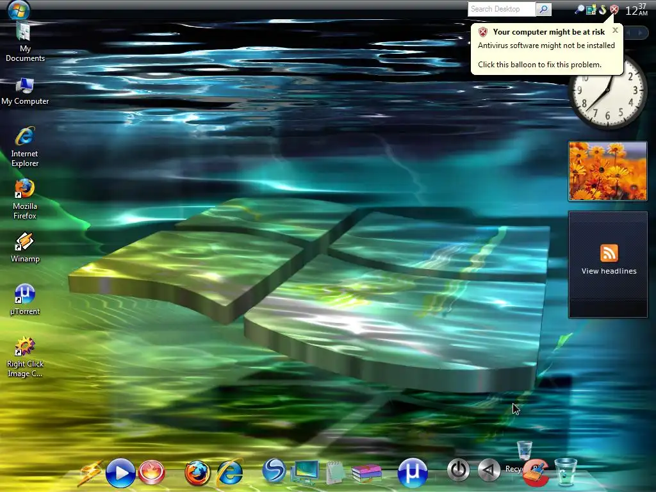Select the Mozilla Firefox desktop shortcut

25,199
